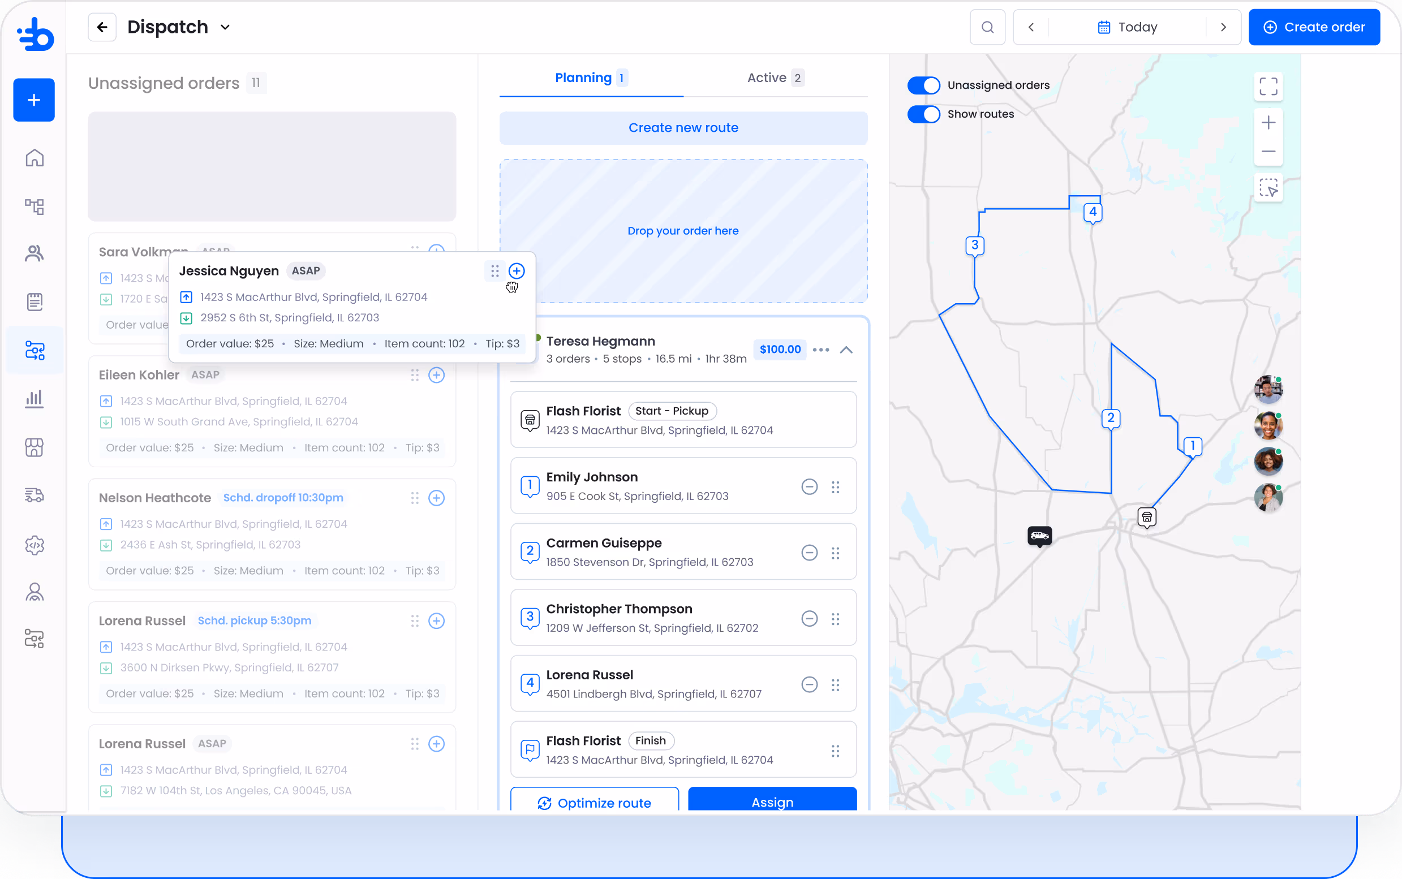The height and width of the screenshot is (879, 1402).
Task: Open the Home icon in sidebar
Action: pyautogui.click(x=35, y=158)
